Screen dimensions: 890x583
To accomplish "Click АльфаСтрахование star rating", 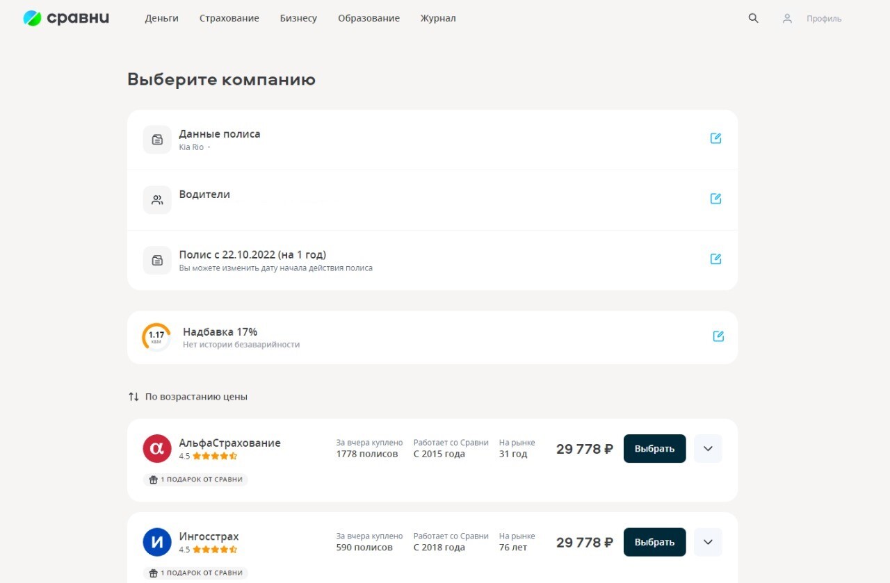I will click(215, 457).
